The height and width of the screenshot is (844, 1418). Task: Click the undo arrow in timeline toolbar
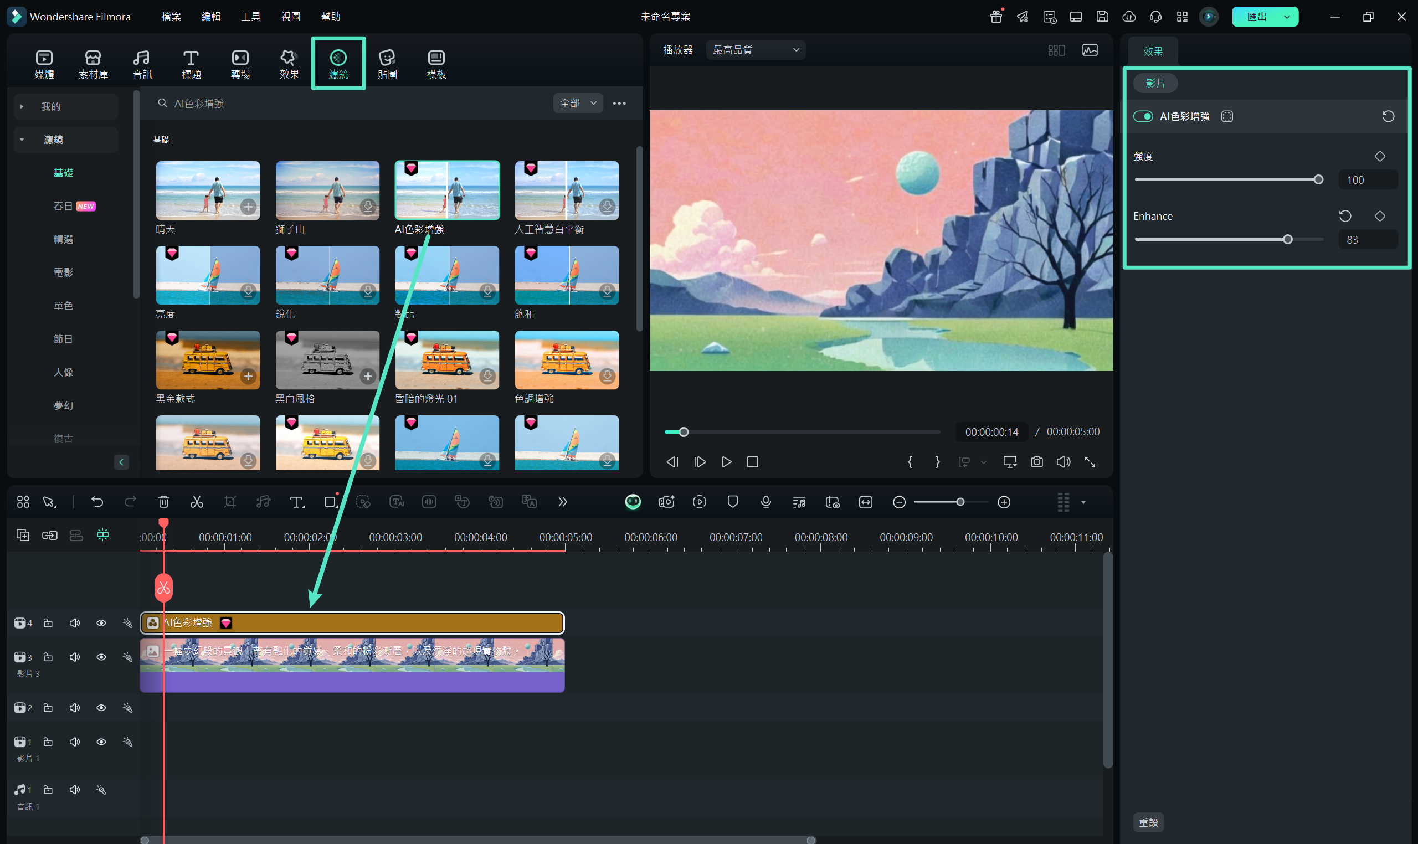97,502
